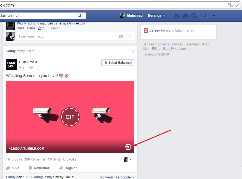Reply via Balas on Widi's comment

[x=31, y=28]
